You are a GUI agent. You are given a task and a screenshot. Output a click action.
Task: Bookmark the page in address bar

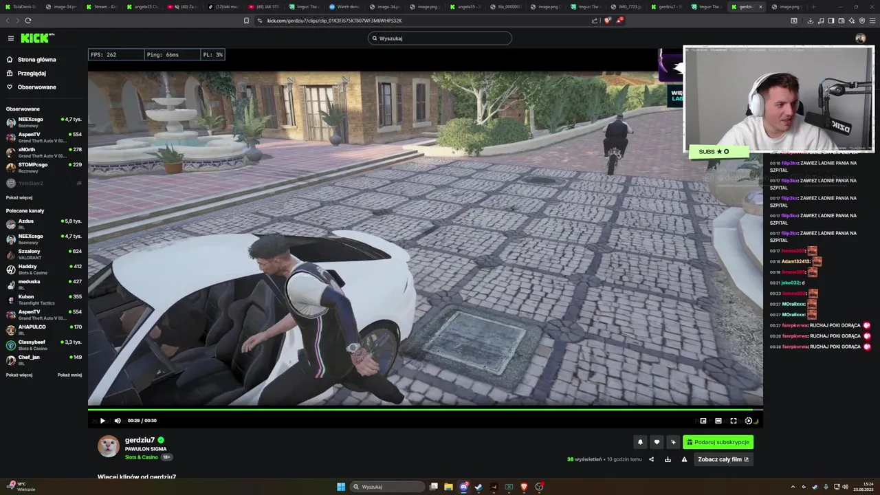click(x=246, y=21)
